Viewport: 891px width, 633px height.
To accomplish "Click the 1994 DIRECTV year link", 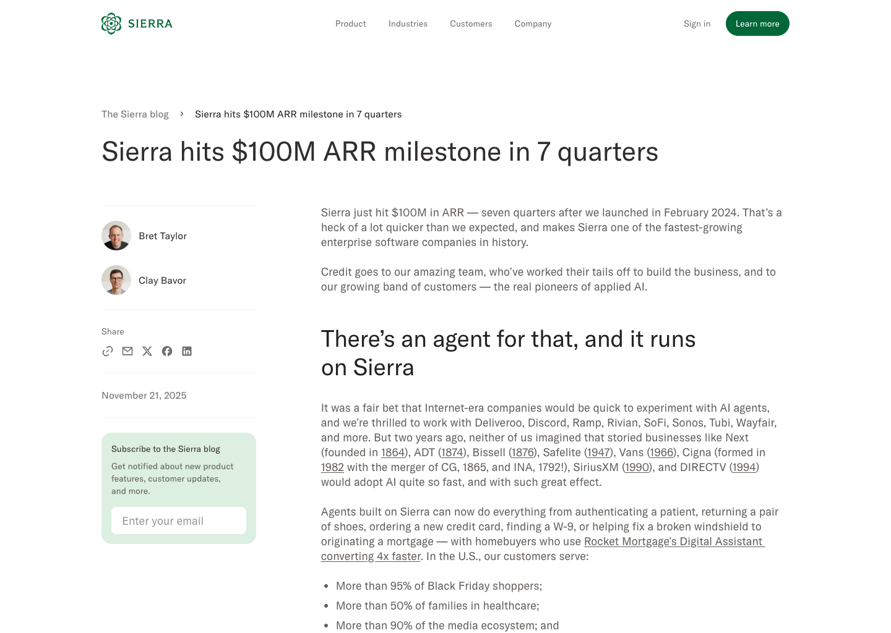I will [x=744, y=467].
